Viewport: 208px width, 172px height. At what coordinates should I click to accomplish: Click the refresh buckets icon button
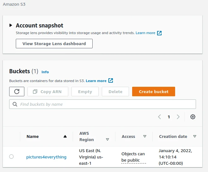[x=17, y=92]
